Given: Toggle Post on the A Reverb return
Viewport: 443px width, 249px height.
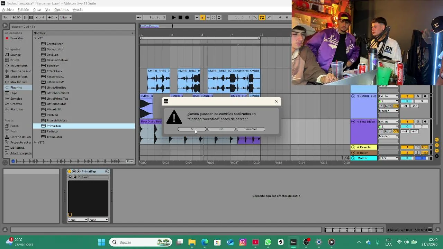Looking at the screenshot, I should (x=425, y=147).
